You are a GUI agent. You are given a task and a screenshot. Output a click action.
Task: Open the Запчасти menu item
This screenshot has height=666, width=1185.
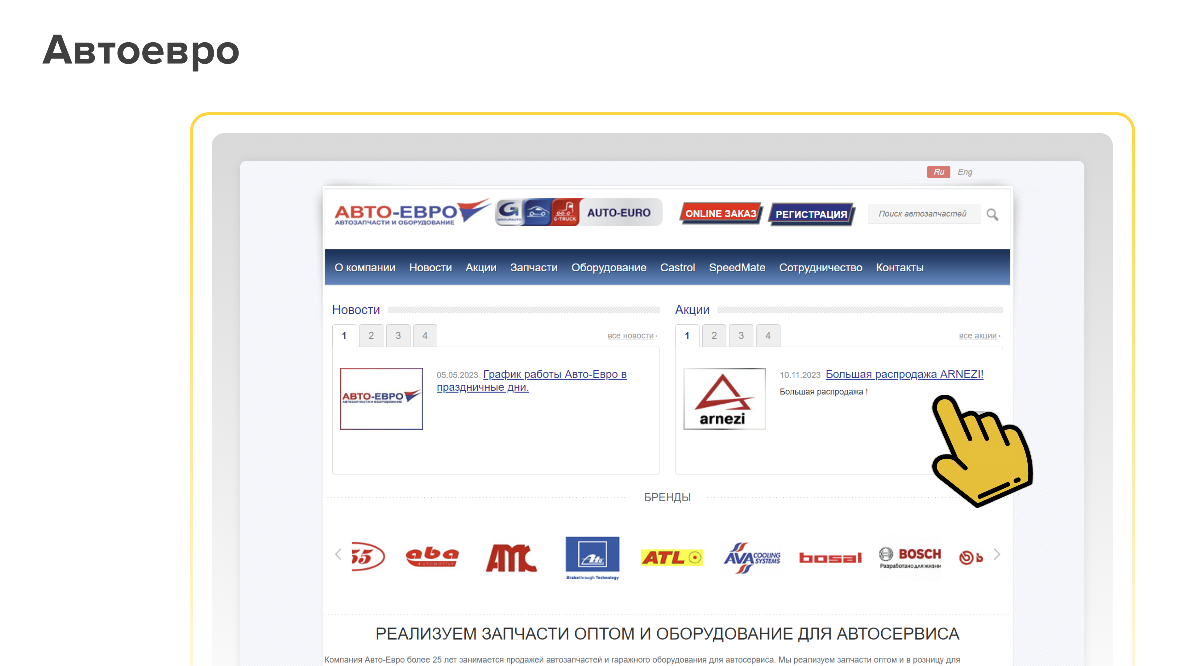(534, 268)
